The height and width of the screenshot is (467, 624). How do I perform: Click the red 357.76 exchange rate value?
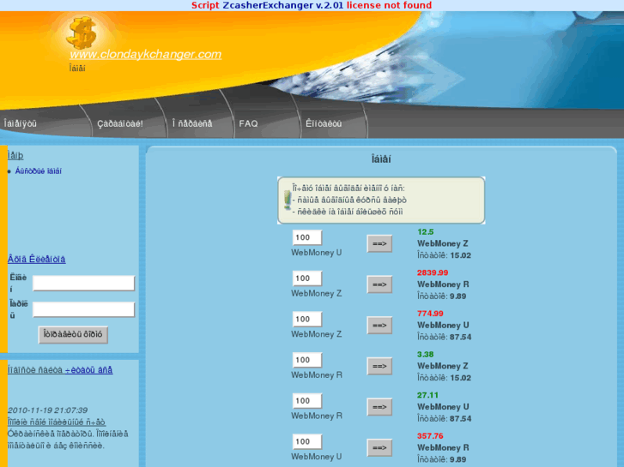coord(430,436)
